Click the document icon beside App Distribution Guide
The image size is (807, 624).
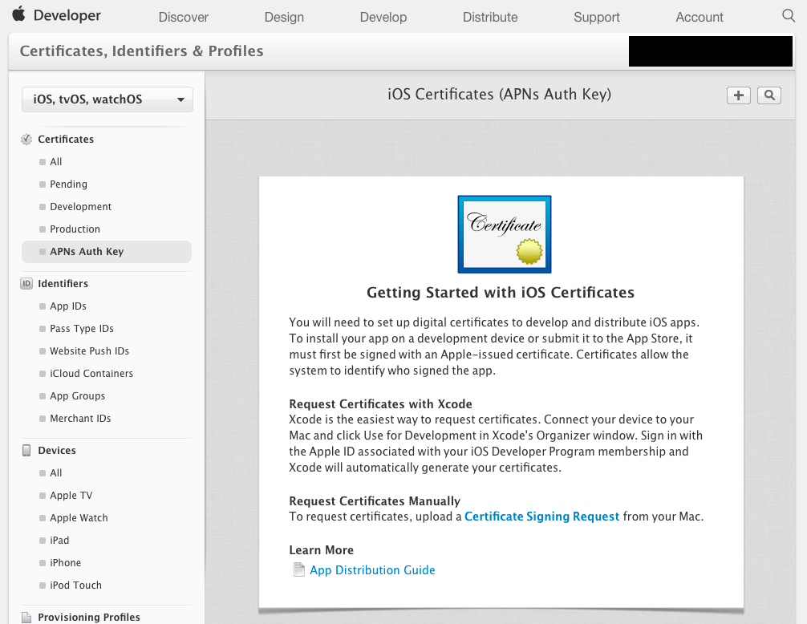coord(298,569)
